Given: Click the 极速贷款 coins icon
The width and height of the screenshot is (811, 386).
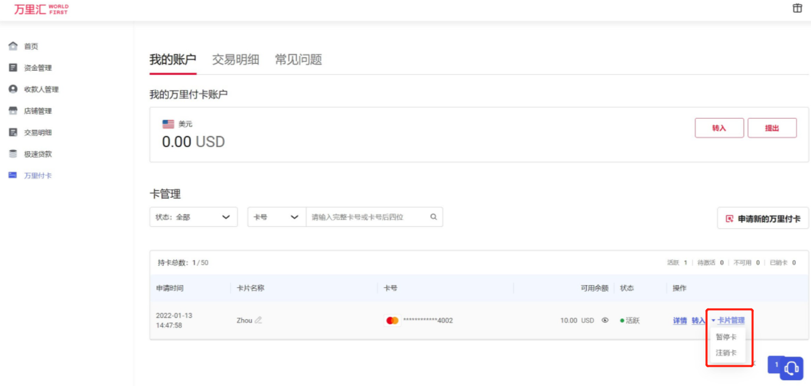Looking at the screenshot, I should coord(13,154).
